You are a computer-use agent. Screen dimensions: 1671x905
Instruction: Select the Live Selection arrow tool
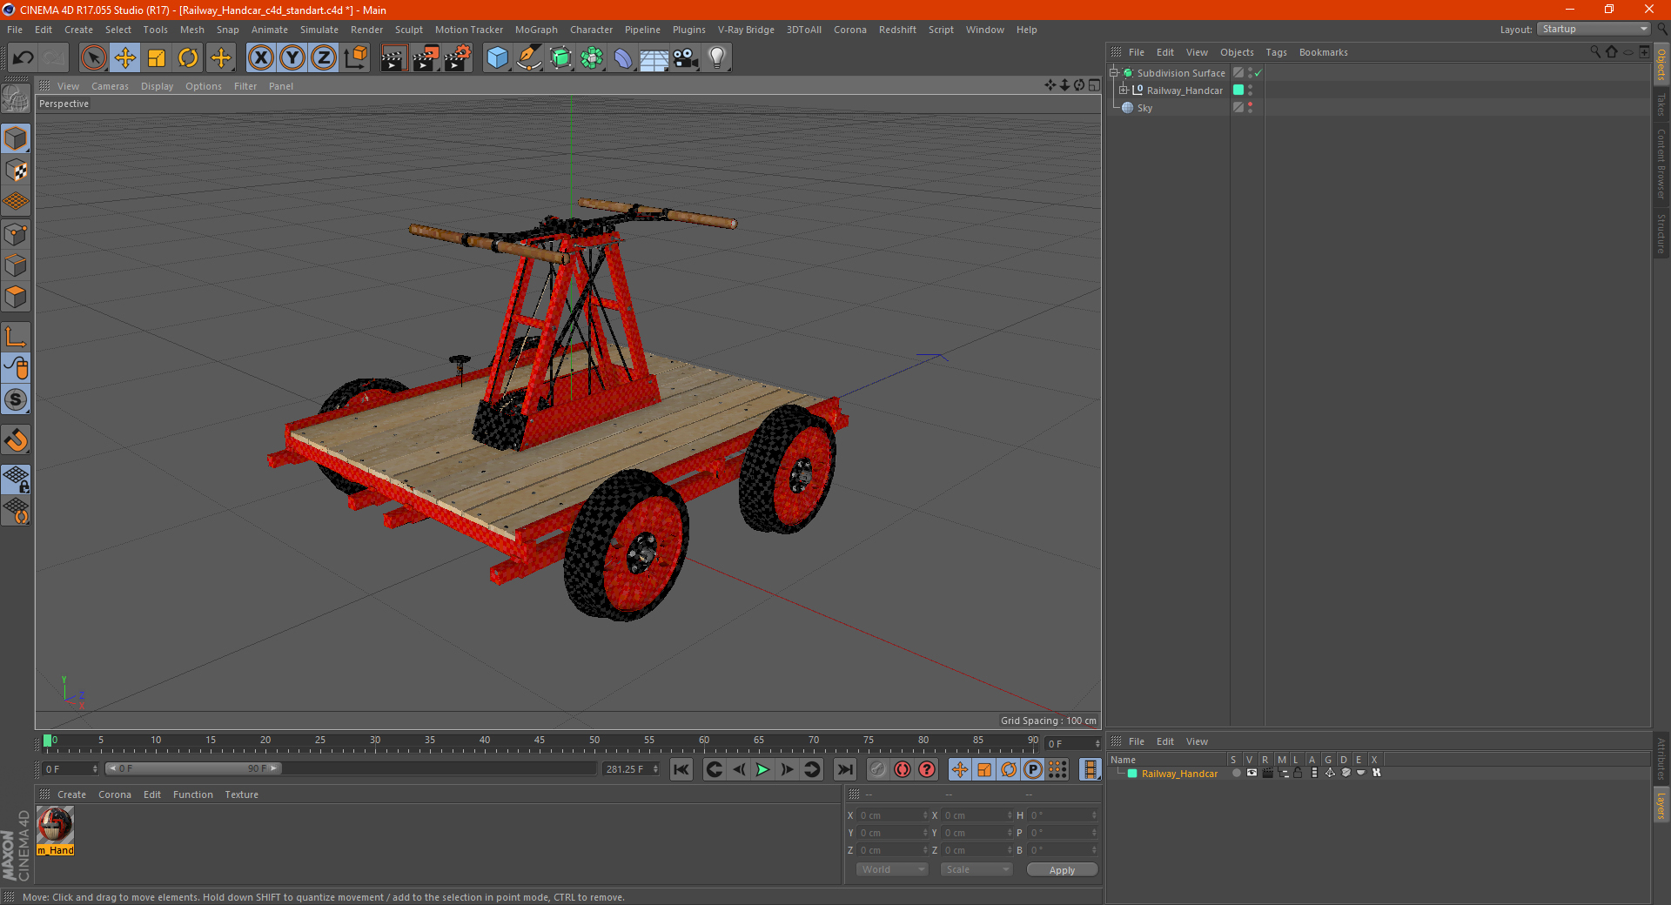point(93,58)
